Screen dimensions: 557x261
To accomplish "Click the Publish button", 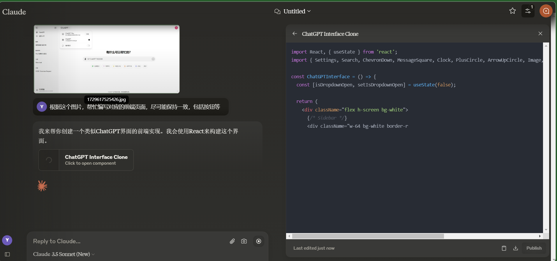I will pyautogui.click(x=534, y=248).
